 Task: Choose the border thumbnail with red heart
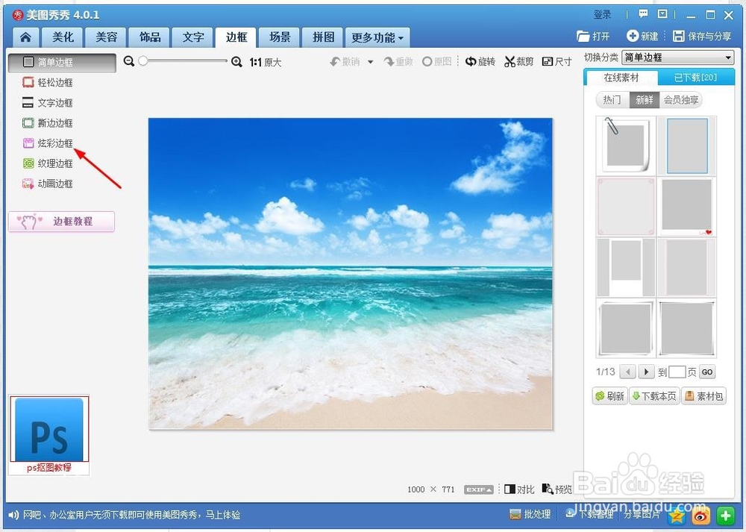pos(687,207)
